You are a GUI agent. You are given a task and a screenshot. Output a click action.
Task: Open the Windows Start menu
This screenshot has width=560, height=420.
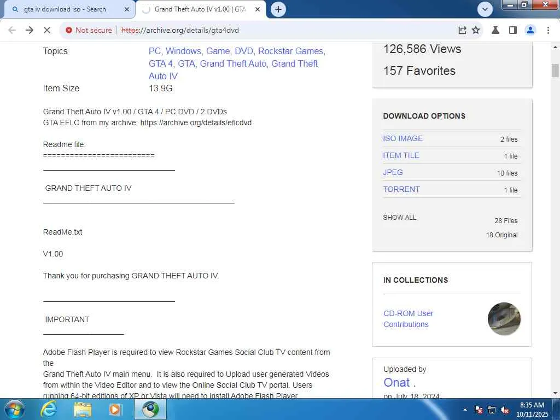pos(14,409)
